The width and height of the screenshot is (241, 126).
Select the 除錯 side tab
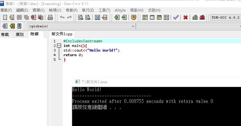(x=34, y=34)
